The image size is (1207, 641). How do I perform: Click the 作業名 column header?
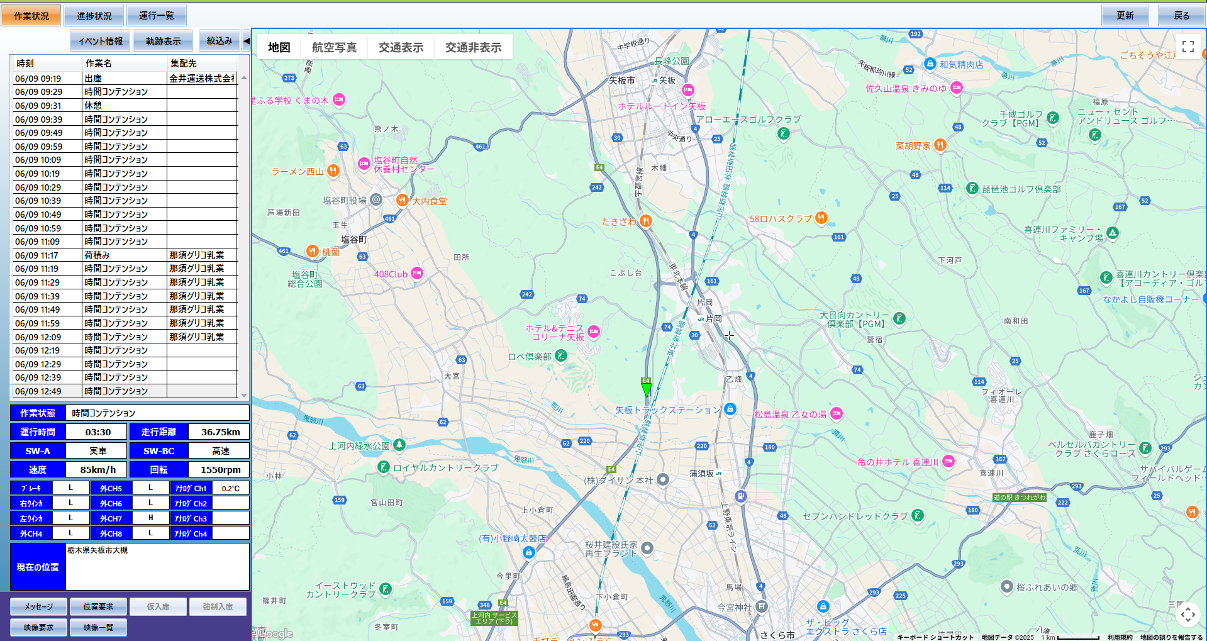(125, 63)
